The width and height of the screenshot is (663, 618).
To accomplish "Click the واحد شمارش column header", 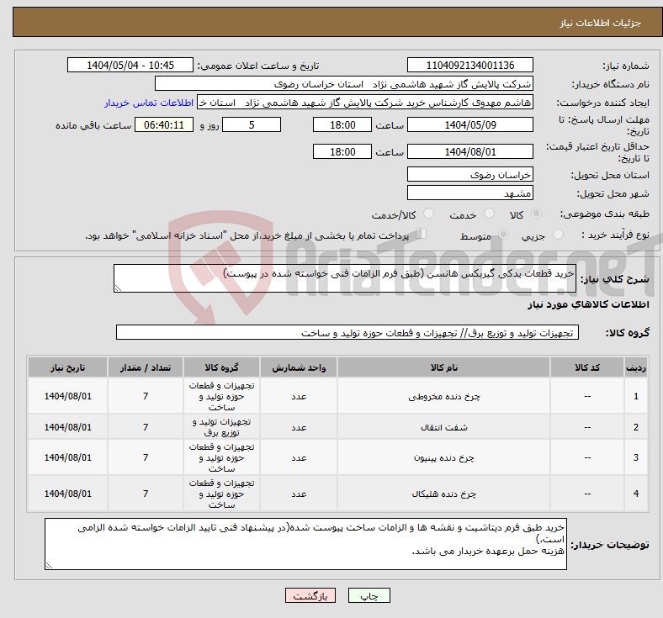I will tap(299, 367).
